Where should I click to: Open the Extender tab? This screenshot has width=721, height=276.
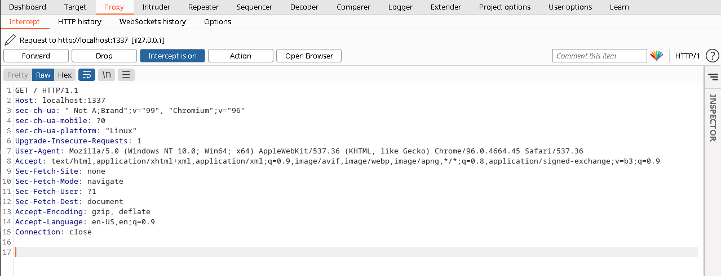[446, 7]
